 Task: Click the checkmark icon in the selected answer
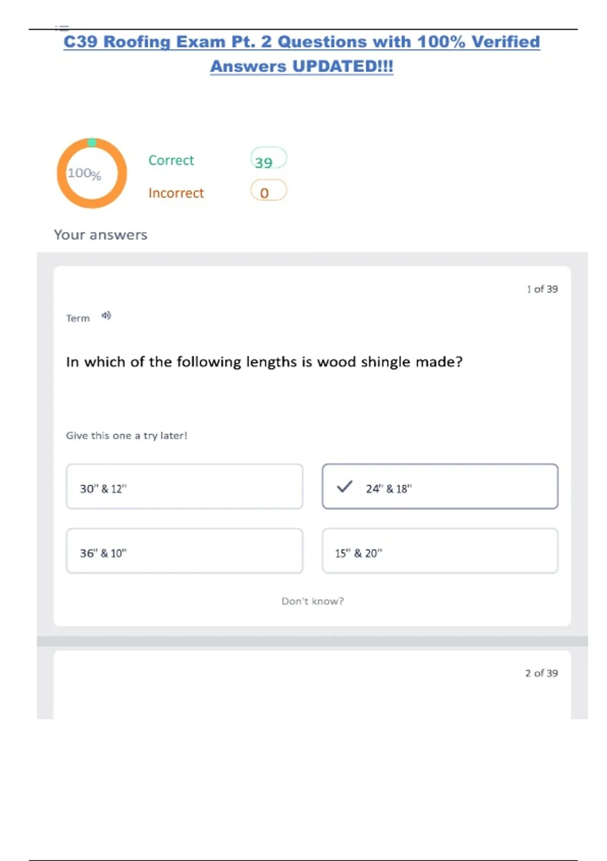coord(344,487)
